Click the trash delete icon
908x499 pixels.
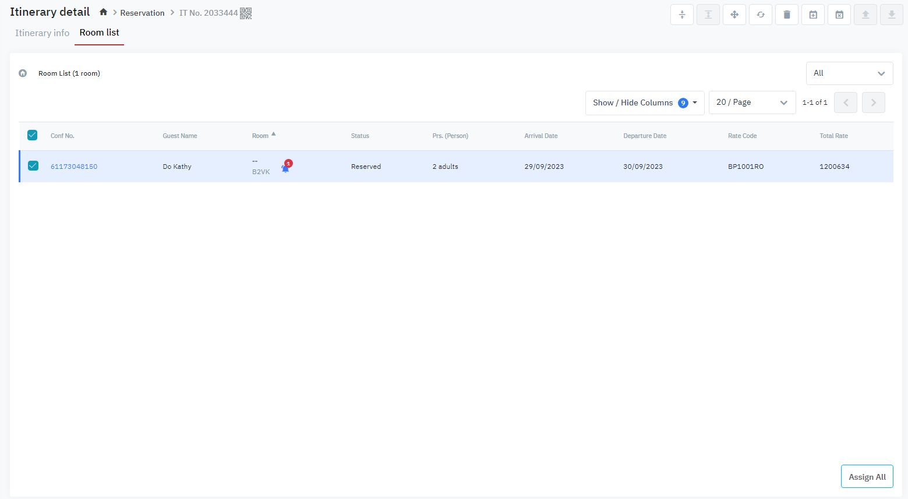click(x=787, y=15)
